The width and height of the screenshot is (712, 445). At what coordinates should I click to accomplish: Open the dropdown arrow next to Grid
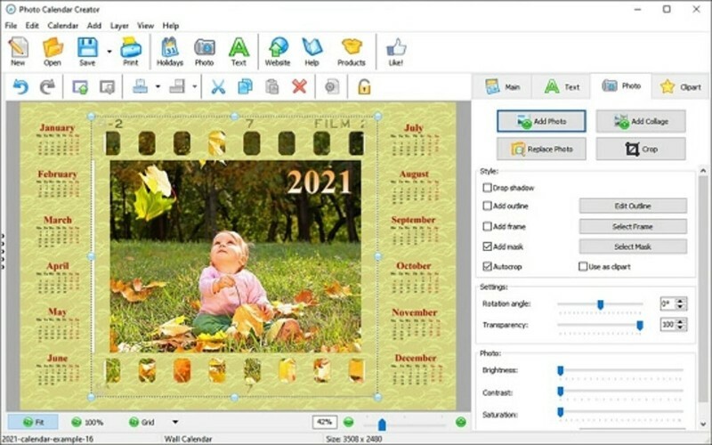(175, 422)
